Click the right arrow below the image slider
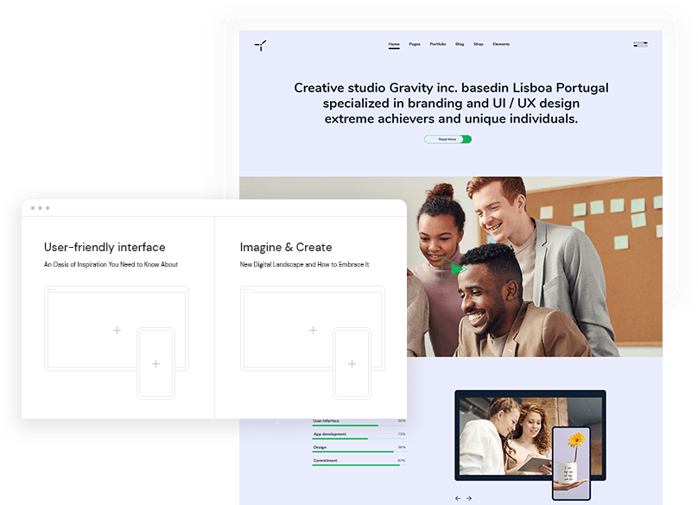The image size is (698, 505). [469, 498]
